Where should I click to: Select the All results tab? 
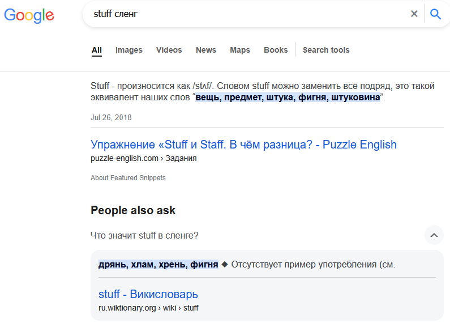click(x=97, y=50)
